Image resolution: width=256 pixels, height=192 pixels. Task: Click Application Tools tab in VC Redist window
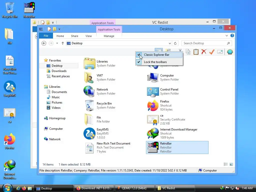click(x=102, y=23)
